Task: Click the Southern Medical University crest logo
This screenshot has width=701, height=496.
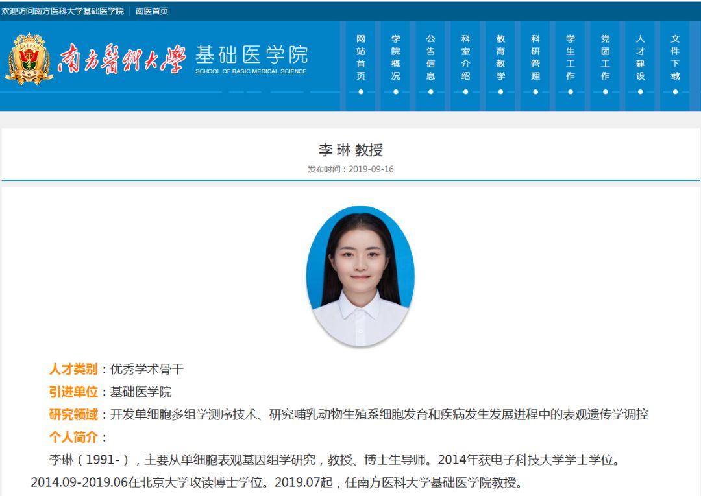Action: click(x=29, y=59)
